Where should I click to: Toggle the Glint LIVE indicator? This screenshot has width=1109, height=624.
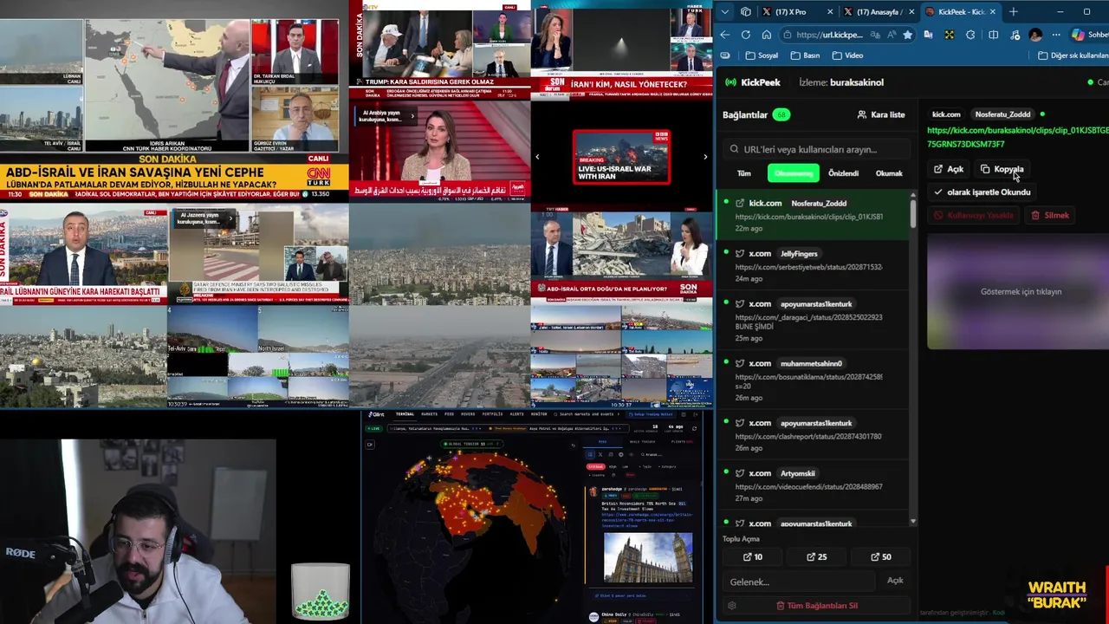pos(373,428)
